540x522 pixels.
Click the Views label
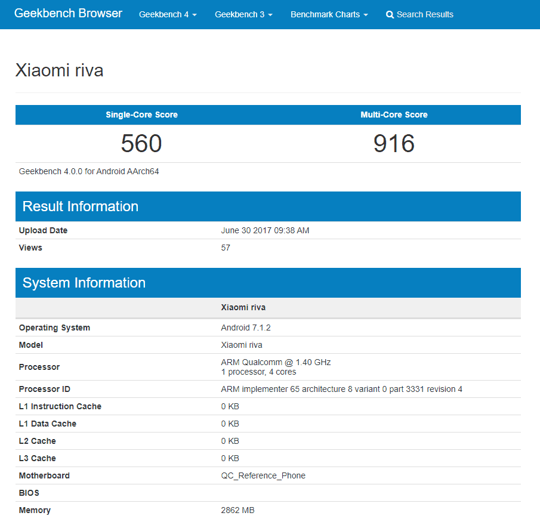click(30, 248)
